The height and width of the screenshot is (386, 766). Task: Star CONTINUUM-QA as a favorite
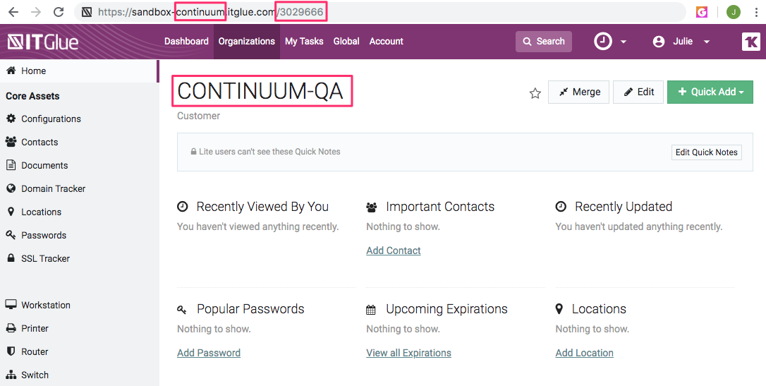535,93
